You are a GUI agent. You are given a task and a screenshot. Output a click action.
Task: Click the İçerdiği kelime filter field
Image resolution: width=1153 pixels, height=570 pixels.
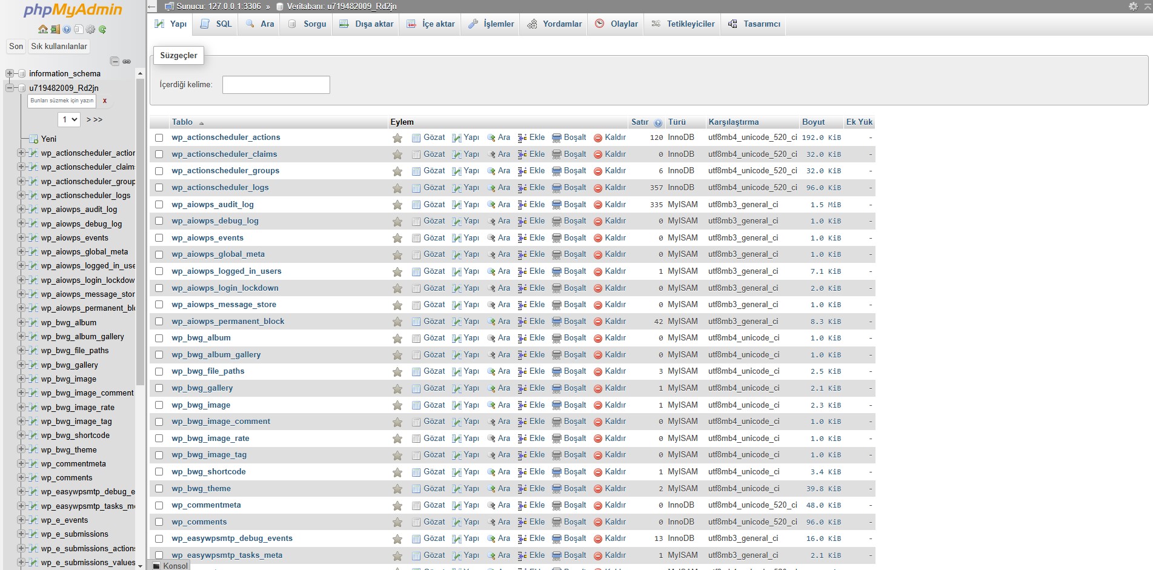tap(276, 85)
